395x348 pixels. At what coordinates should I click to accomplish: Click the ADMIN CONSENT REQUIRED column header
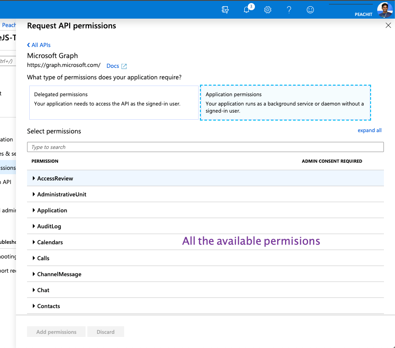pos(332,161)
